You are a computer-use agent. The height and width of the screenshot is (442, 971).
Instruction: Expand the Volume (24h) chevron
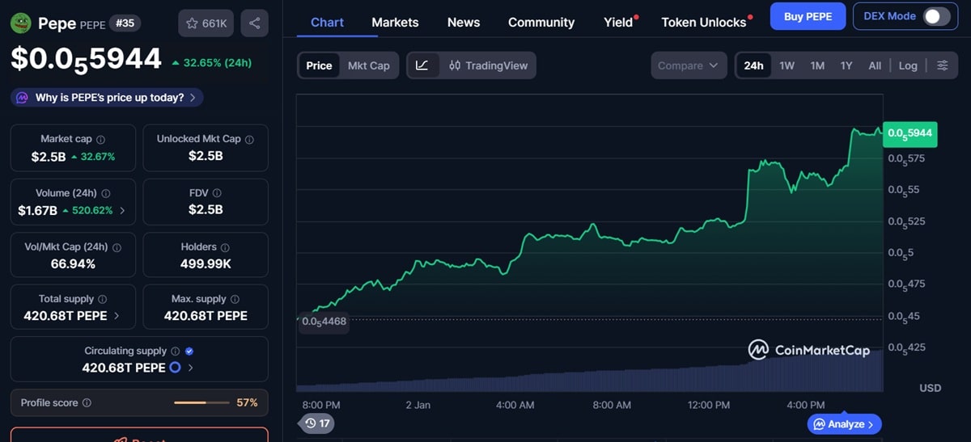(x=122, y=210)
